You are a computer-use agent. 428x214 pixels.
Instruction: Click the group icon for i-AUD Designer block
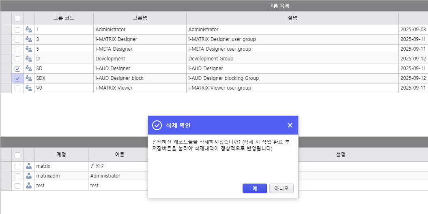29,78
